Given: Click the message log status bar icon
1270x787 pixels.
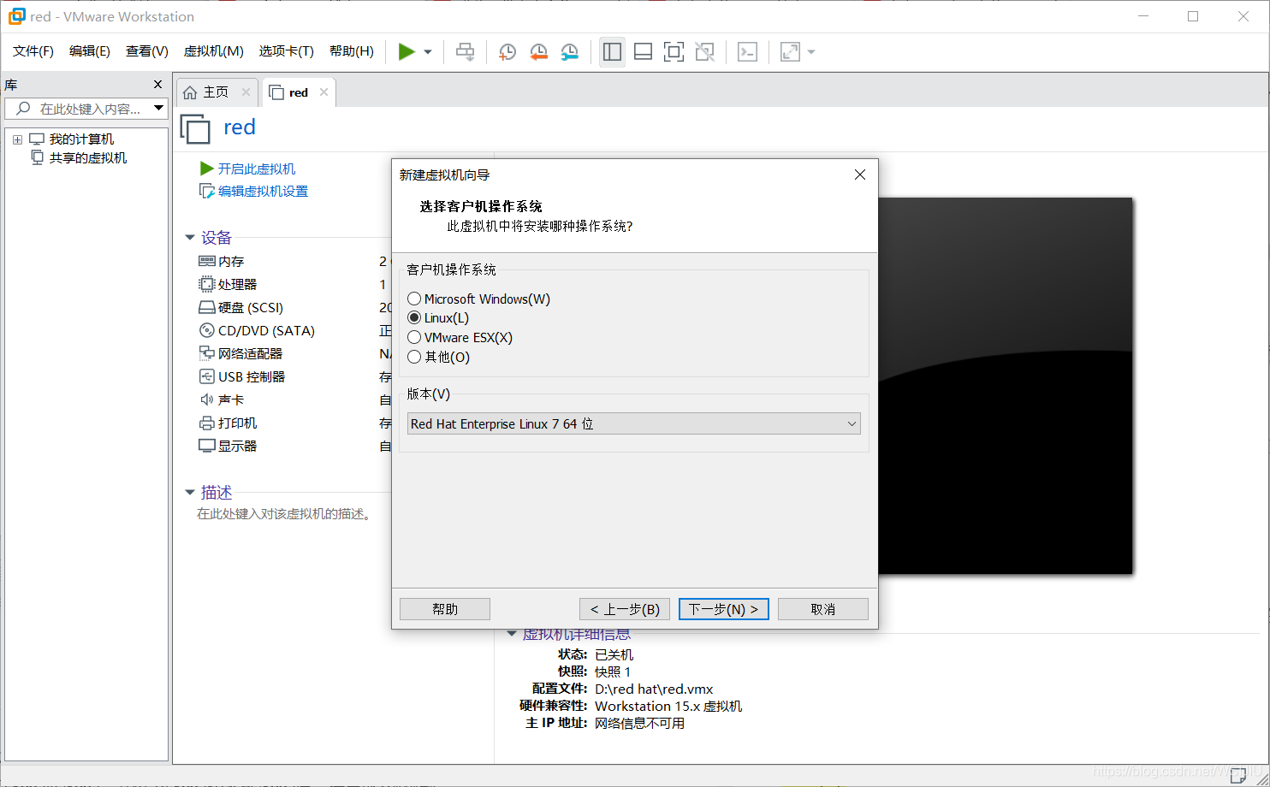Looking at the screenshot, I should [x=1237, y=776].
